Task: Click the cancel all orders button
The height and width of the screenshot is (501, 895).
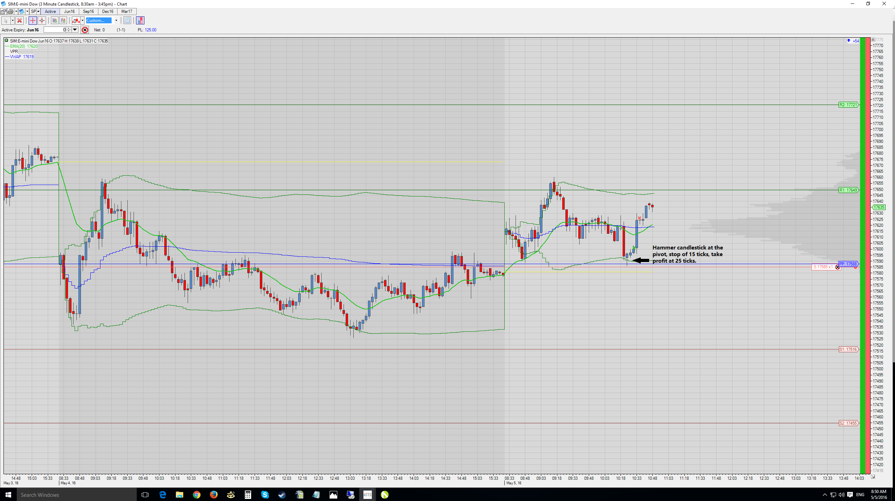Action: 85,30
